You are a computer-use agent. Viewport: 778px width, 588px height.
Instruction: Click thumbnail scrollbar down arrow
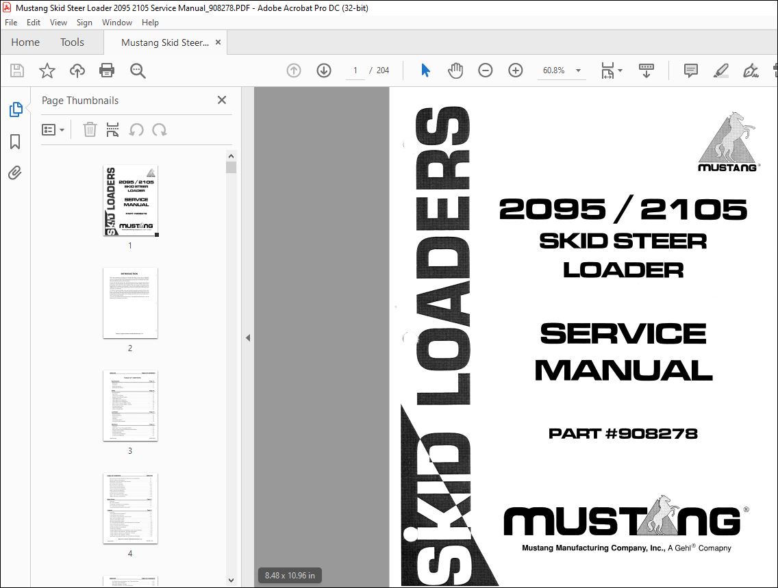231,580
